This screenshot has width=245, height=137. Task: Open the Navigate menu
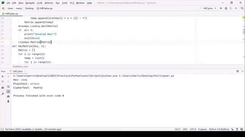tap(30, 3)
